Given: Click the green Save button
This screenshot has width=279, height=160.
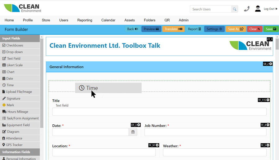Looking at the screenshot, I should click(x=271, y=29).
